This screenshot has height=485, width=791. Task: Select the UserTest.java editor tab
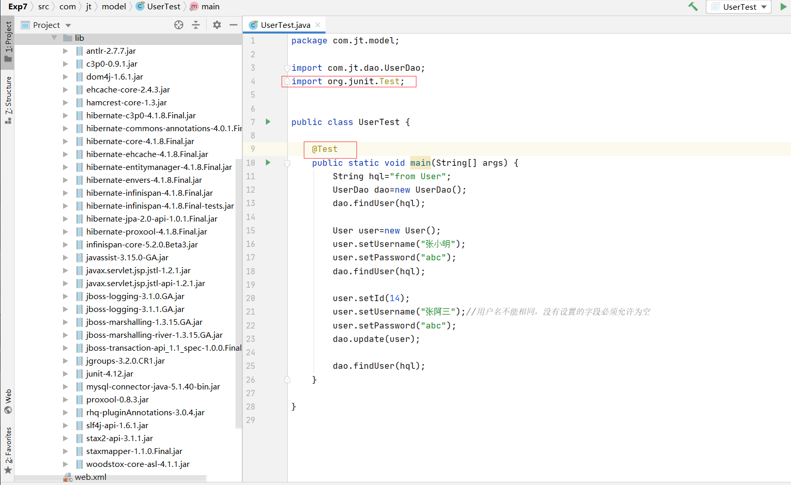pos(285,25)
